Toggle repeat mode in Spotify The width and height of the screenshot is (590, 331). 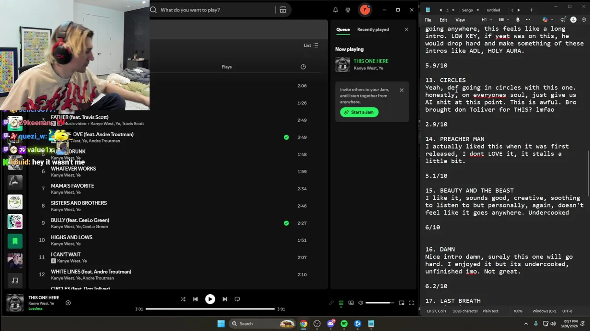point(237,299)
